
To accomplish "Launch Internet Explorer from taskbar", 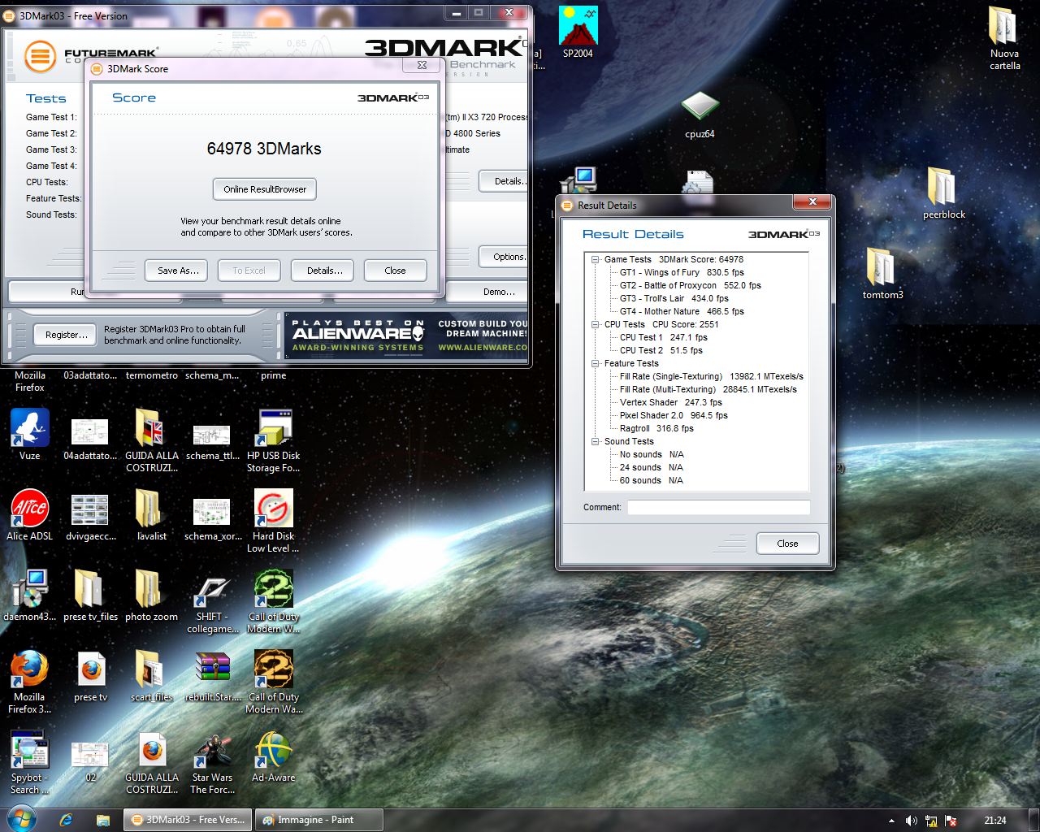I will point(66,821).
